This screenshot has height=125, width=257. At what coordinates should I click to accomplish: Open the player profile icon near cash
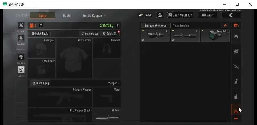pos(160,15)
